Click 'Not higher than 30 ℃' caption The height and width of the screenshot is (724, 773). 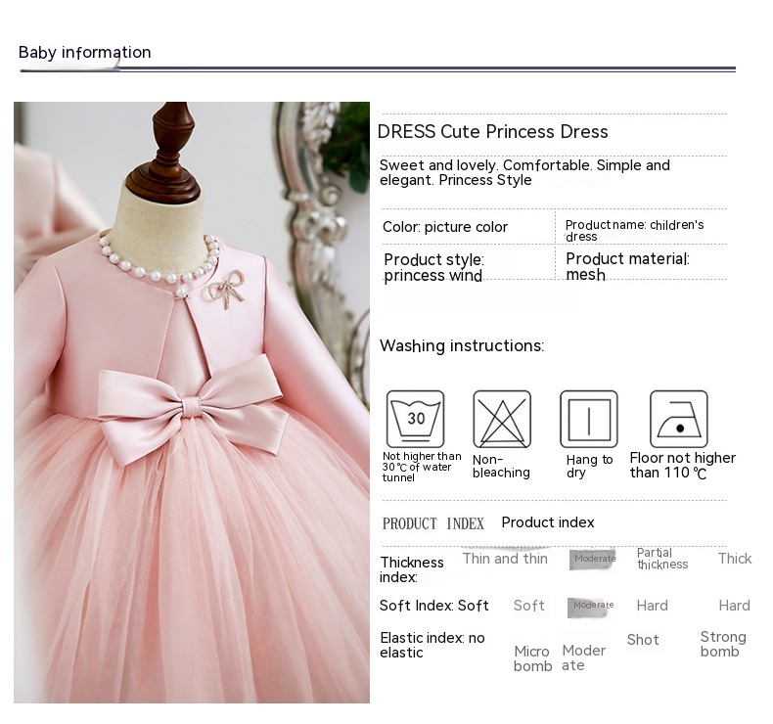pos(422,467)
